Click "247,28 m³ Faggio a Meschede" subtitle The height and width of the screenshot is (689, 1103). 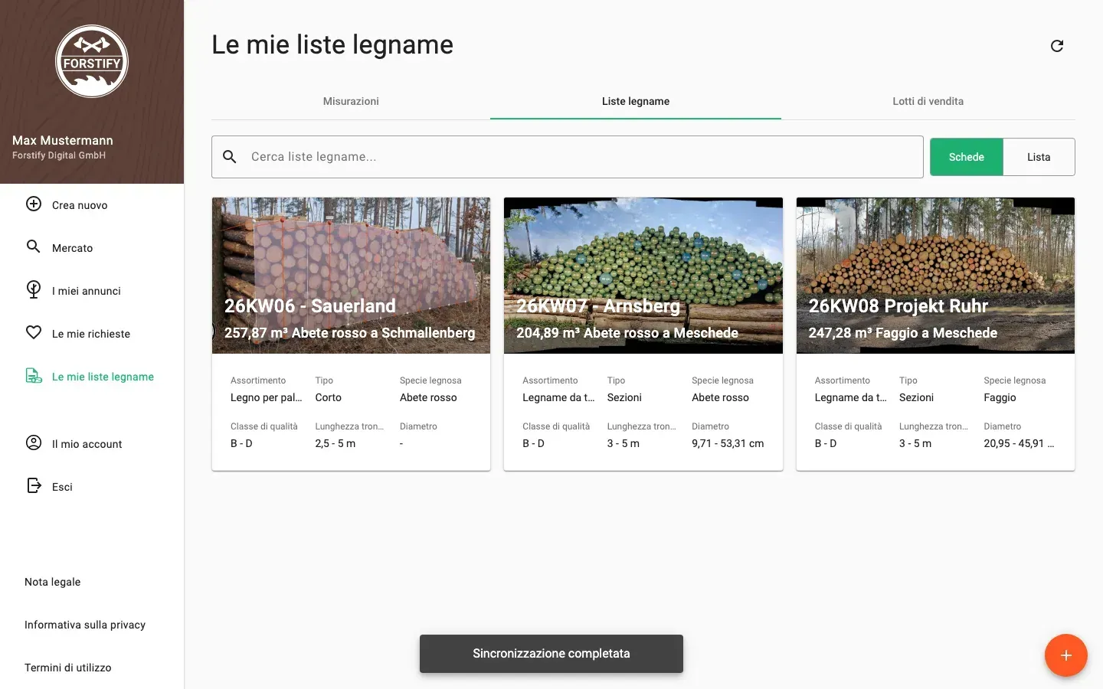903,333
